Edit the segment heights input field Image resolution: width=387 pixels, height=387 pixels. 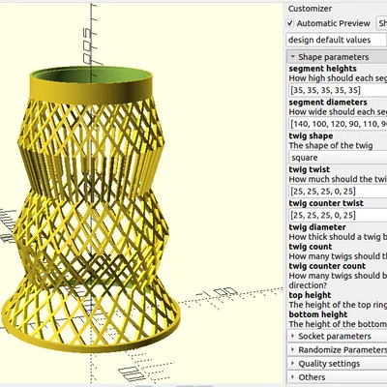pyautogui.click(x=338, y=90)
